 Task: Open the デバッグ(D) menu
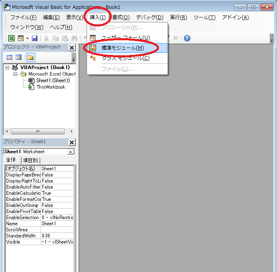pyautogui.click(x=150, y=17)
